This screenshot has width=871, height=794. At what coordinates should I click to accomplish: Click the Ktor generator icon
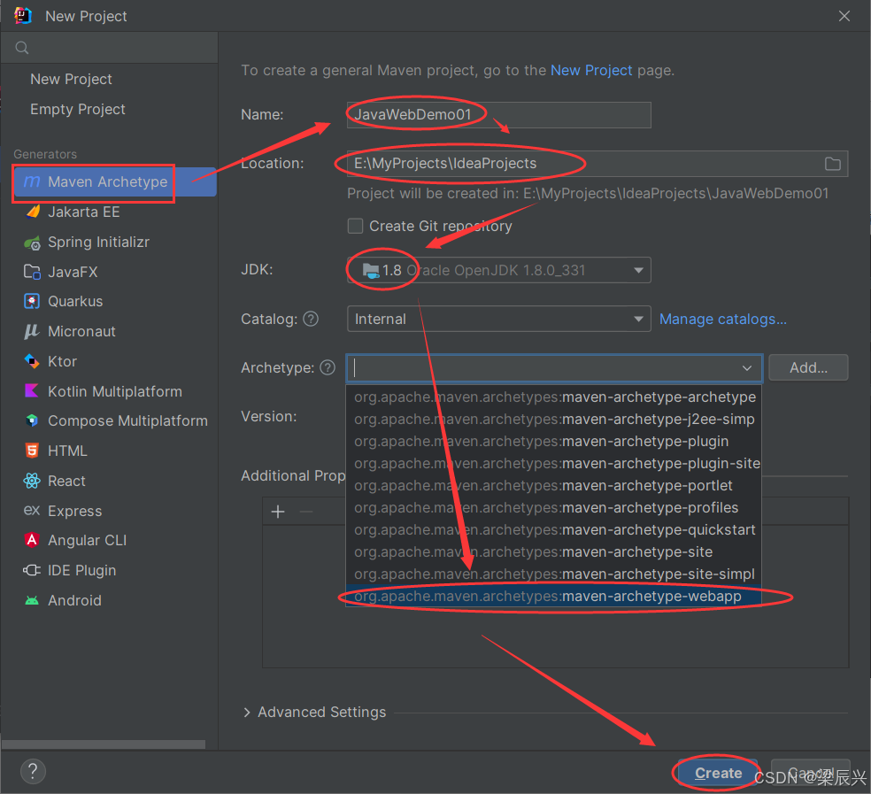coord(32,361)
